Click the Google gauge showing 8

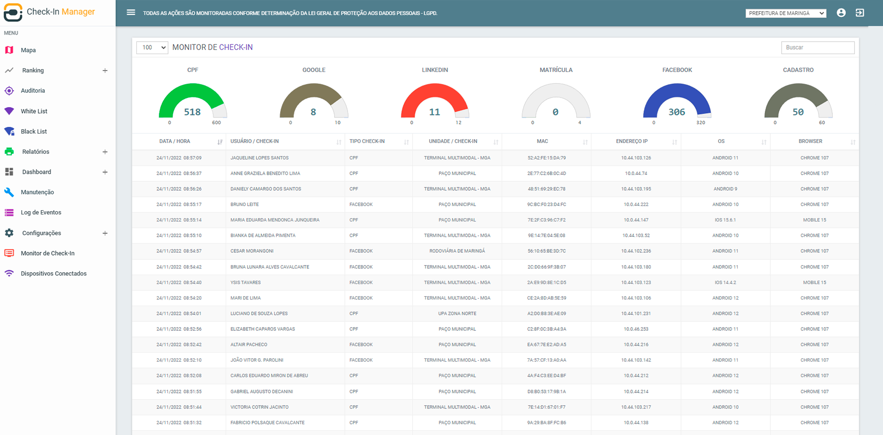pos(314,100)
